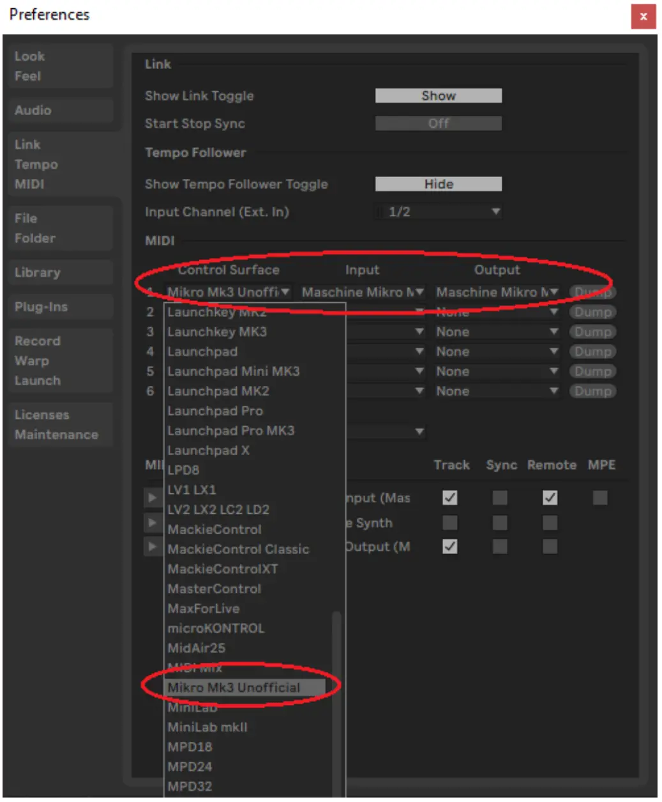Expand the Output MIDI port row triangle
The image size is (662, 802).
pyautogui.click(x=152, y=547)
